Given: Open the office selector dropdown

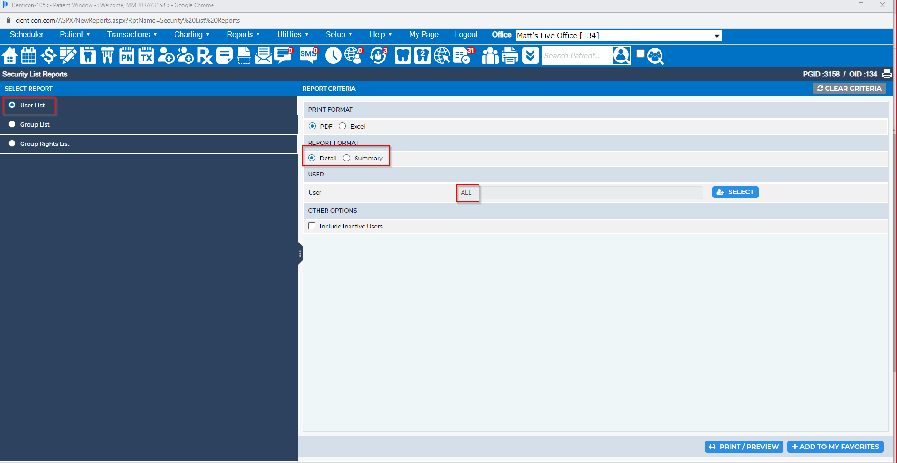Looking at the screenshot, I should [715, 35].
